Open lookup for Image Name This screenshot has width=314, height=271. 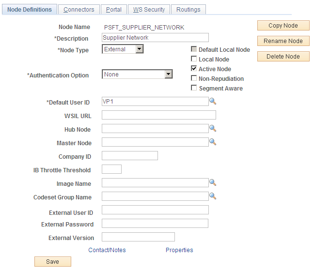(213, 182)
